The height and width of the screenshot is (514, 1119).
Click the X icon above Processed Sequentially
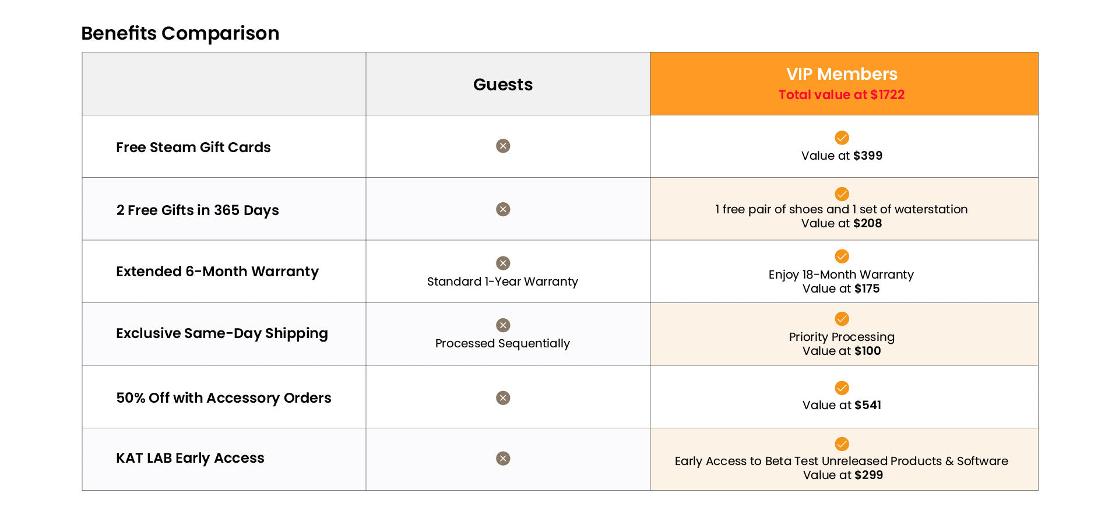(x=503, y=325)
